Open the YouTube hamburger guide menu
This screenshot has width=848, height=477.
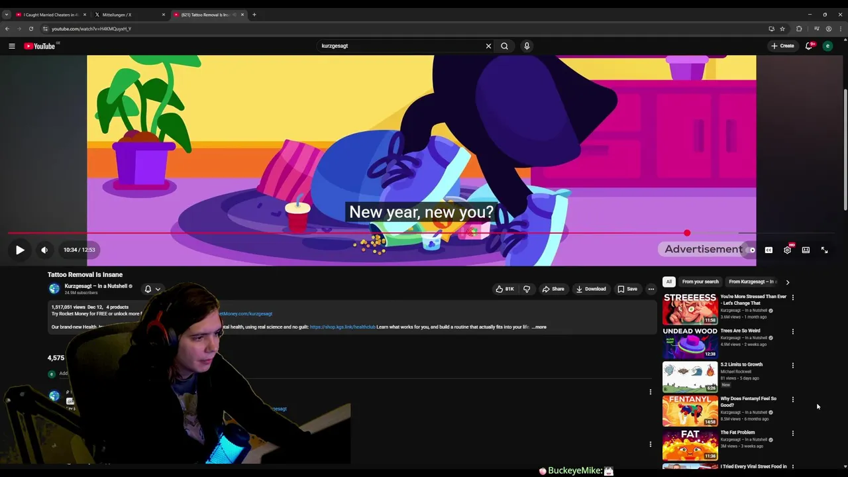pos(11,46)
